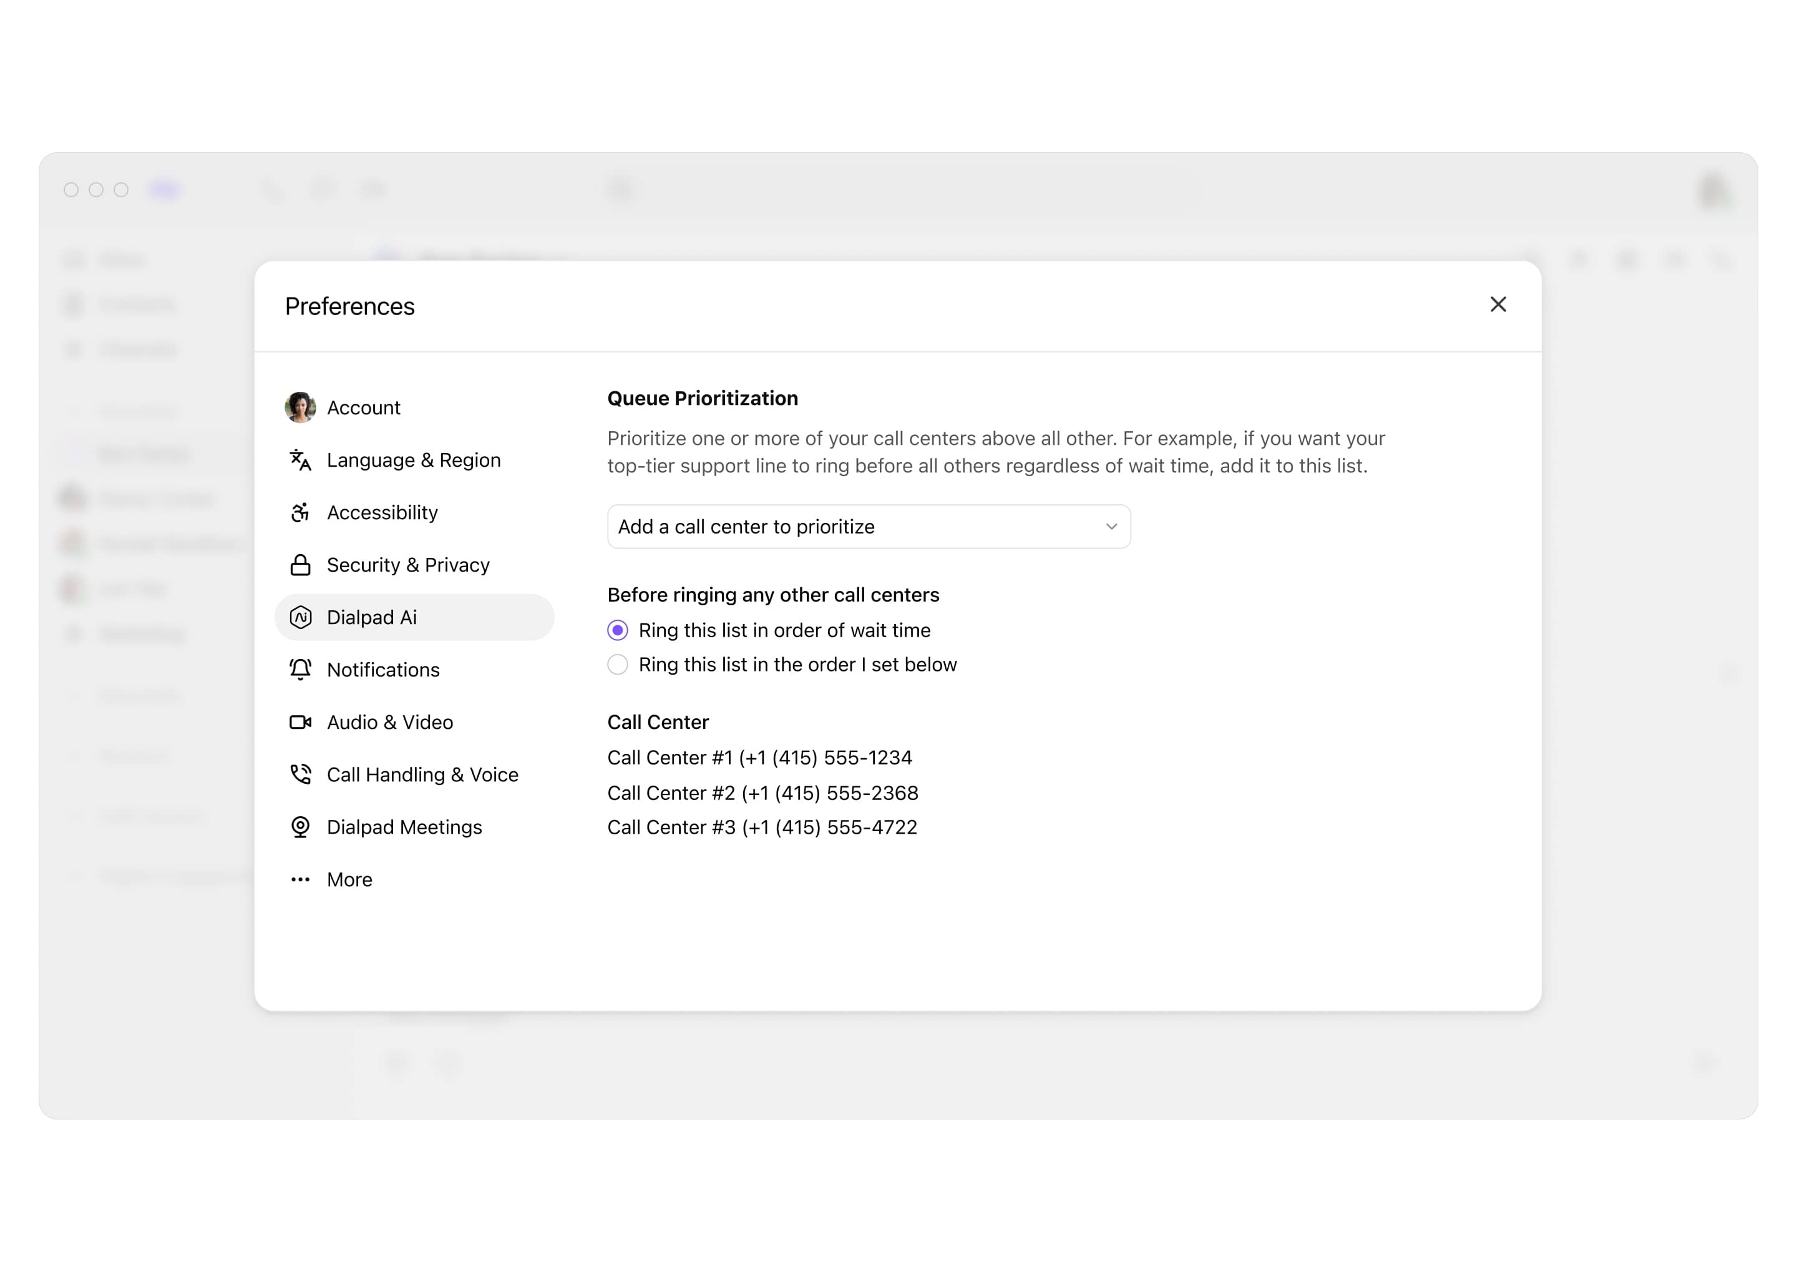Open the Account preferences section

point(414,407)
